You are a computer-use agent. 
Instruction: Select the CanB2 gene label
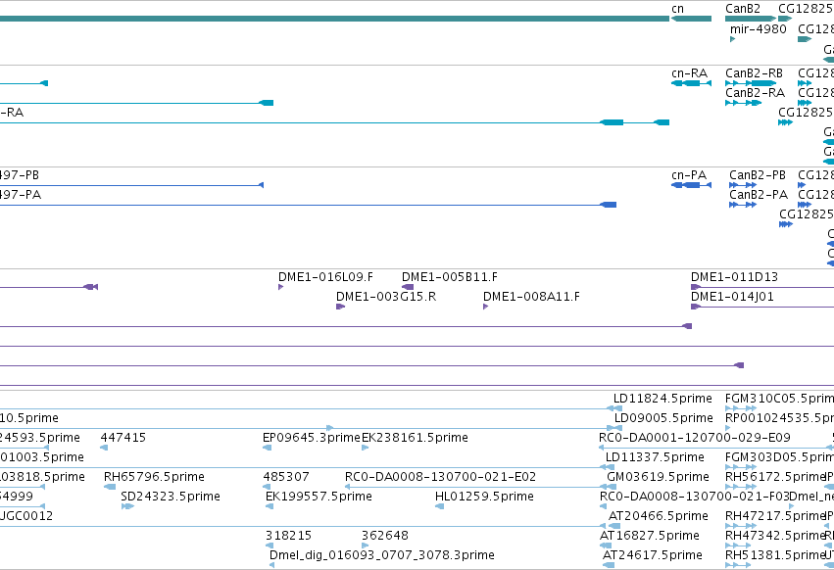pyautogui.click(x=743, y=9)
